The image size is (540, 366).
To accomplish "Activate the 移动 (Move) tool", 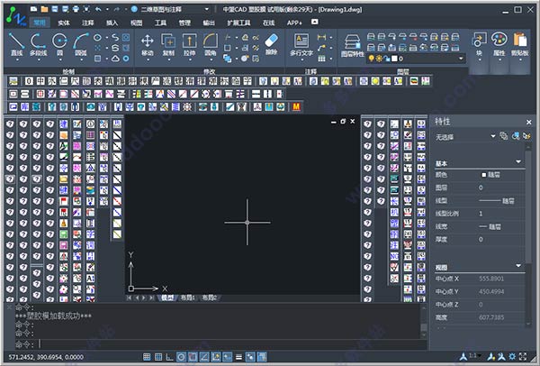I will click(x=148, y=44).
